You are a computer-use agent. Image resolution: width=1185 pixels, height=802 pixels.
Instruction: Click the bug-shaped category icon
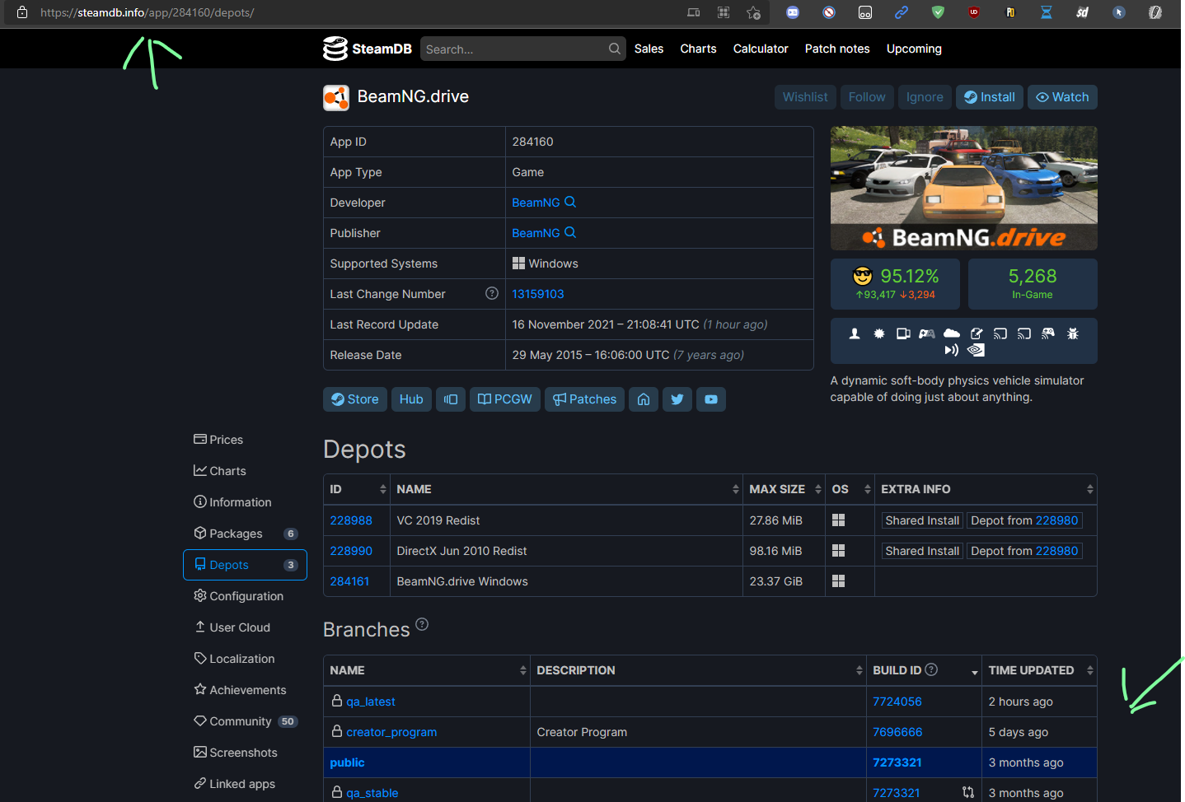(x=1073, y=333)
